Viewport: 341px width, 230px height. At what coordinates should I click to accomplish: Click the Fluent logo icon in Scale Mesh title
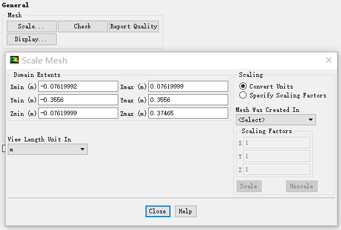click(14, 60)
